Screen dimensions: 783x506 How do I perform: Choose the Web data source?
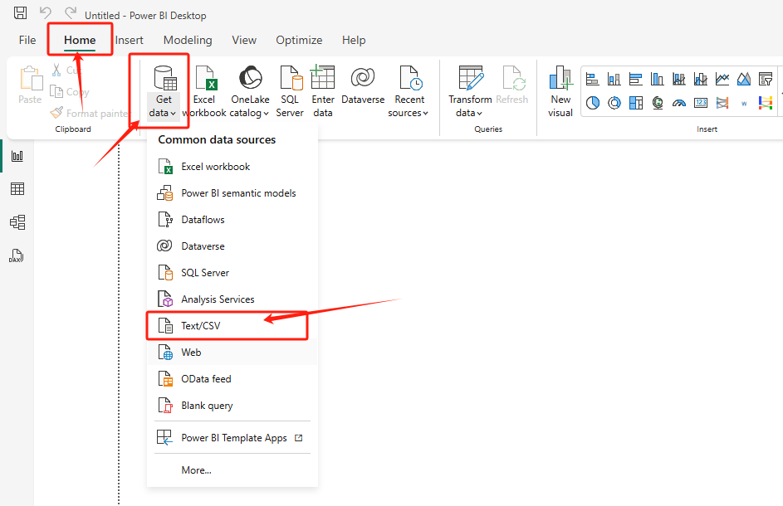(232, 353)
